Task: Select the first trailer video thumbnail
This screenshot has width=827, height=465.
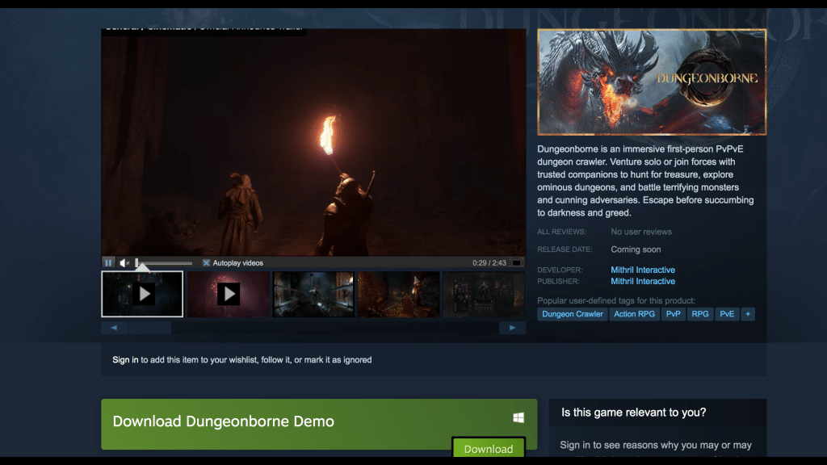Action: [142, 294]
